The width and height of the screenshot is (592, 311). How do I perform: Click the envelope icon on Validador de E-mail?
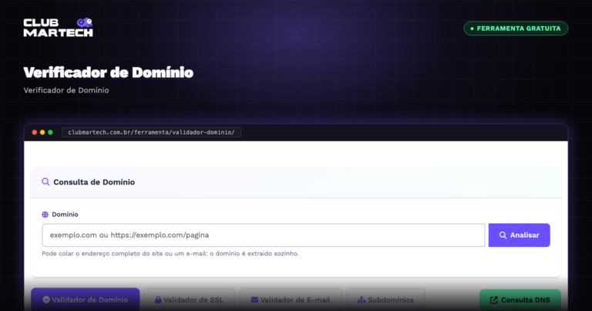pos(254,299)
